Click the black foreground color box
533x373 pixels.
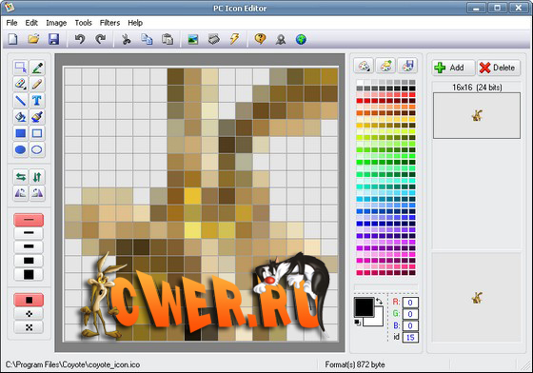364,306
